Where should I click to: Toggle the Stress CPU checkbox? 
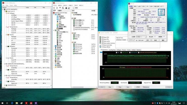[x=102, y=37]
